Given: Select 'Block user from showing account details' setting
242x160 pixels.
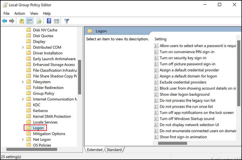Looking at the screenshot, I should pos(198,88).
